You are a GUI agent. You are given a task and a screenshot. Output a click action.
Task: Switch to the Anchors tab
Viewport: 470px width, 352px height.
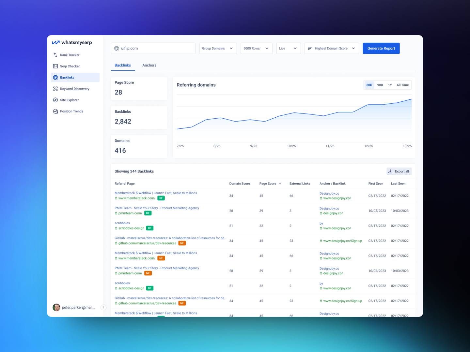coord(149,65)
